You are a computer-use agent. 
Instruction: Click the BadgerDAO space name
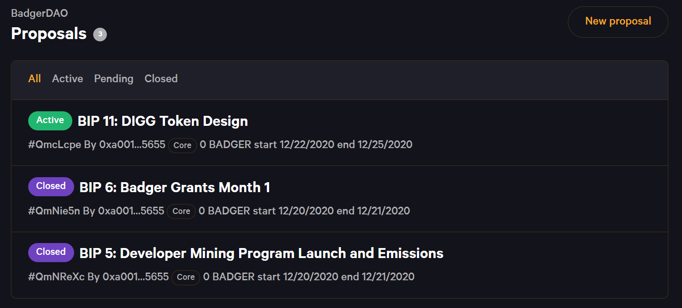[40, 13]
